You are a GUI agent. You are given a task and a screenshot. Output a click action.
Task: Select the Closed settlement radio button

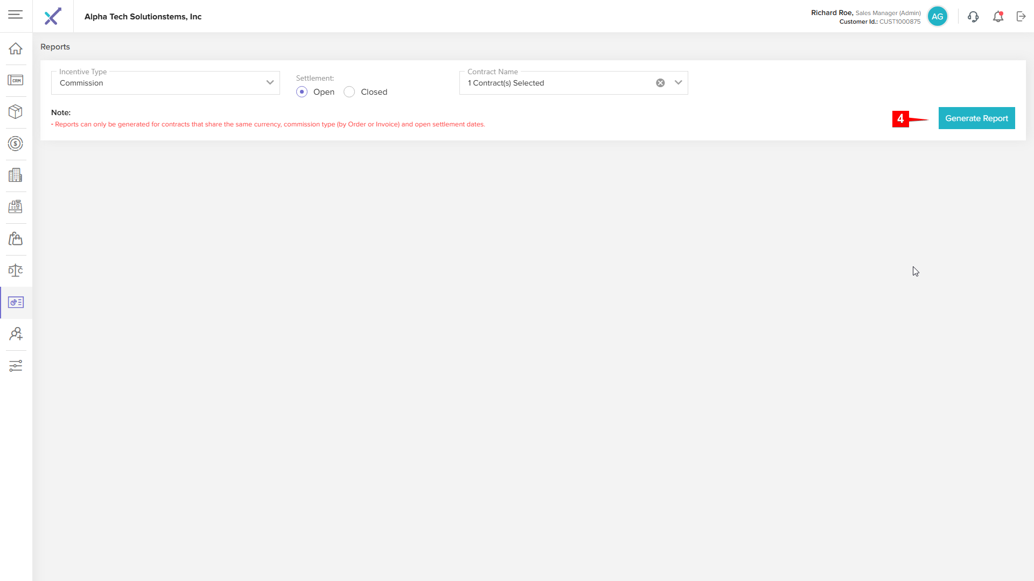pos(350,92)
